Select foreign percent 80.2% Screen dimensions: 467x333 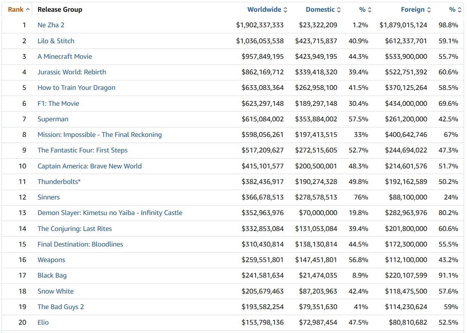click(448, 213)
